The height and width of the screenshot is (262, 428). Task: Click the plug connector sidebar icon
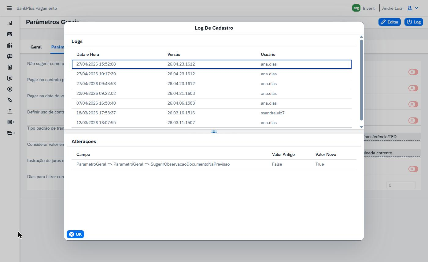[10, 100]
